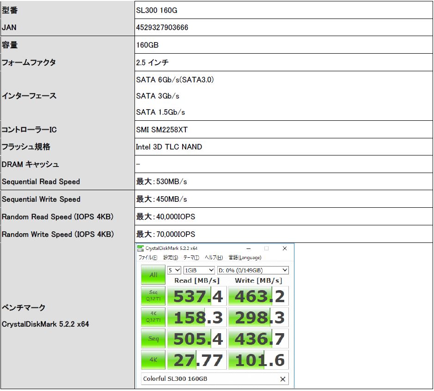Open the drive selector showing D: 0%
The height and width of the screenshot is (391, 434).
click(x=253, y=270)
